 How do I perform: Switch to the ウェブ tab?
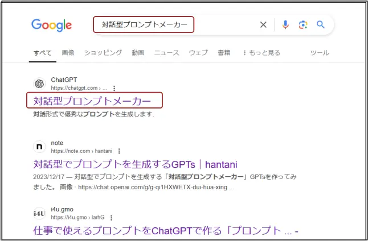point(198,53)
